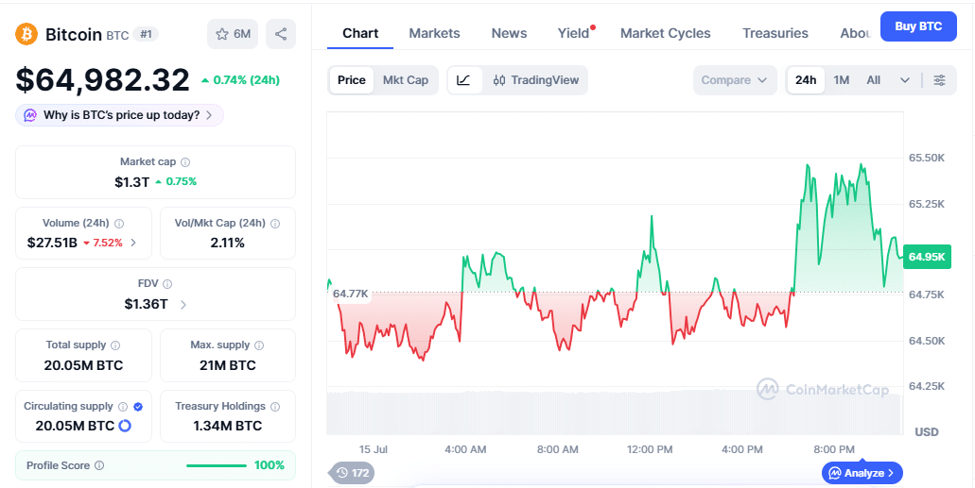Open Max. supply info icon
Viewport: 975px width, 488px height.
(259, 345)
